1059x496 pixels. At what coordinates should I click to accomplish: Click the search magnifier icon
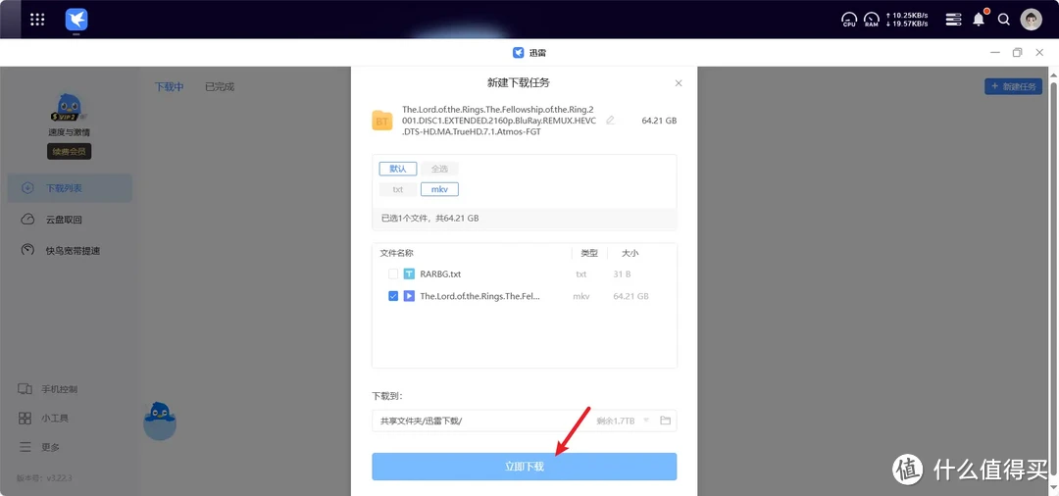[1004, 20]
